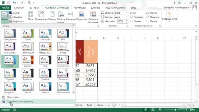Switch to Page Break Preview in status bar
Image resolution: width=199 pixels, height=112 pixels.
pos(160,110)
